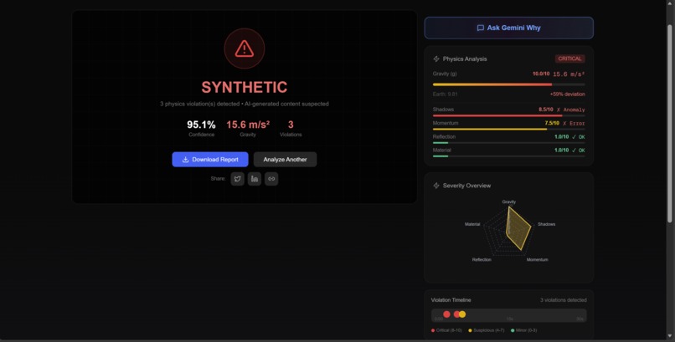
Task: Click the Reflection OK status
Action: click(578, 137)
